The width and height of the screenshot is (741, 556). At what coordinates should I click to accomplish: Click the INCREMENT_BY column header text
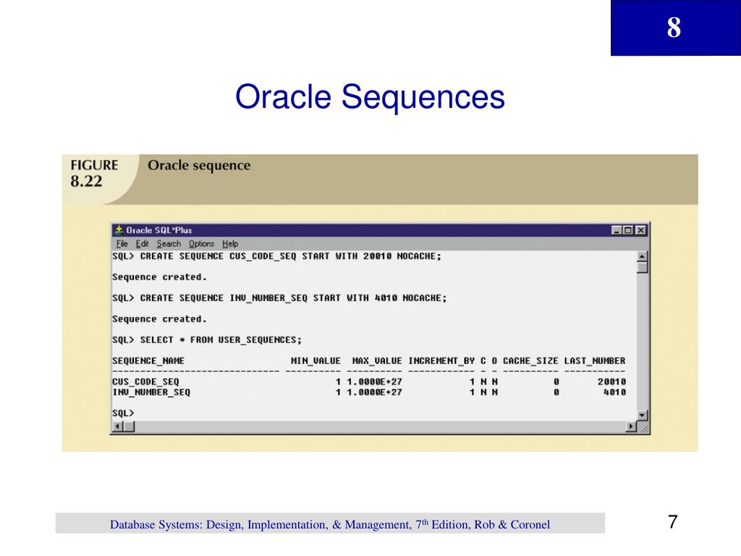pyautogui.click(x=441, y=361)
